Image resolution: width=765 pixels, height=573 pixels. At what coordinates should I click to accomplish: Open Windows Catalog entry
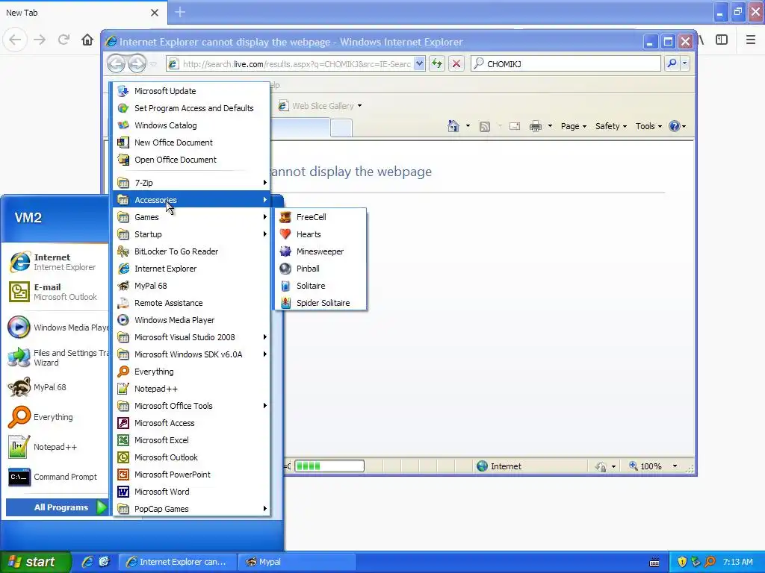click(191, 125)
